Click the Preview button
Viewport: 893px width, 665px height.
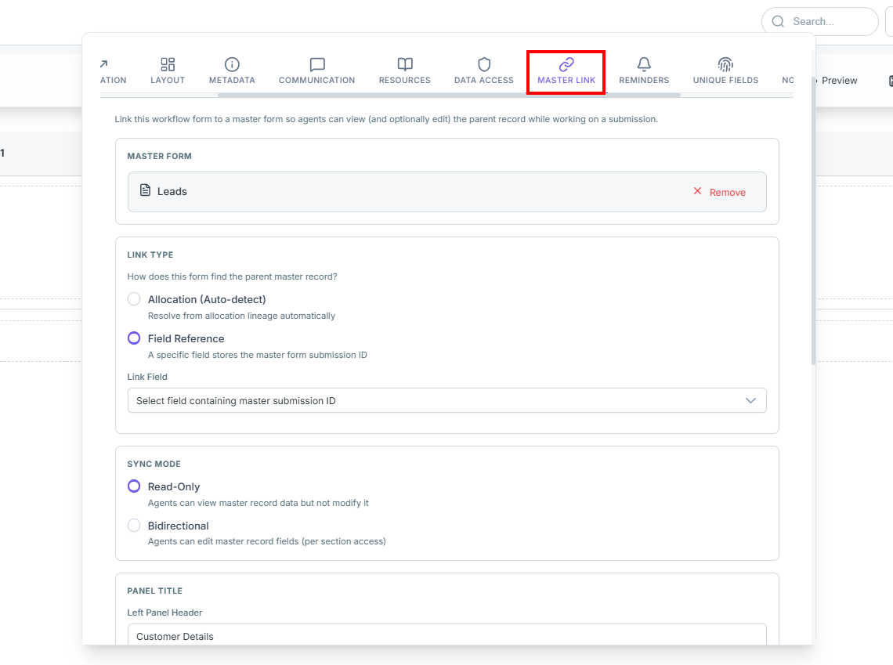click(x=839, y=80)
